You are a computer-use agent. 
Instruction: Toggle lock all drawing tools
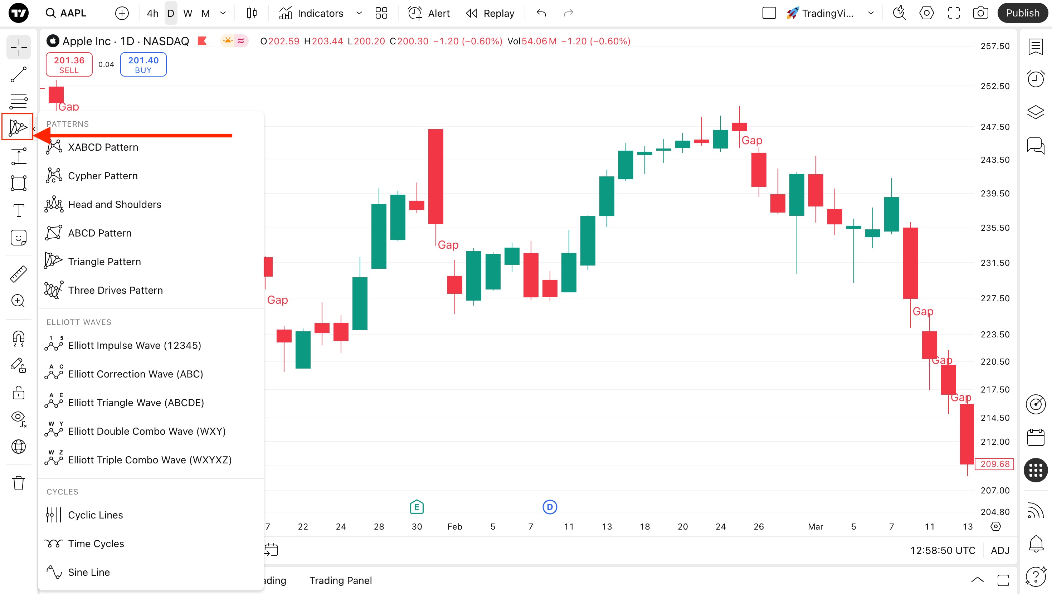pyautogui.click(x=18, y=393)
